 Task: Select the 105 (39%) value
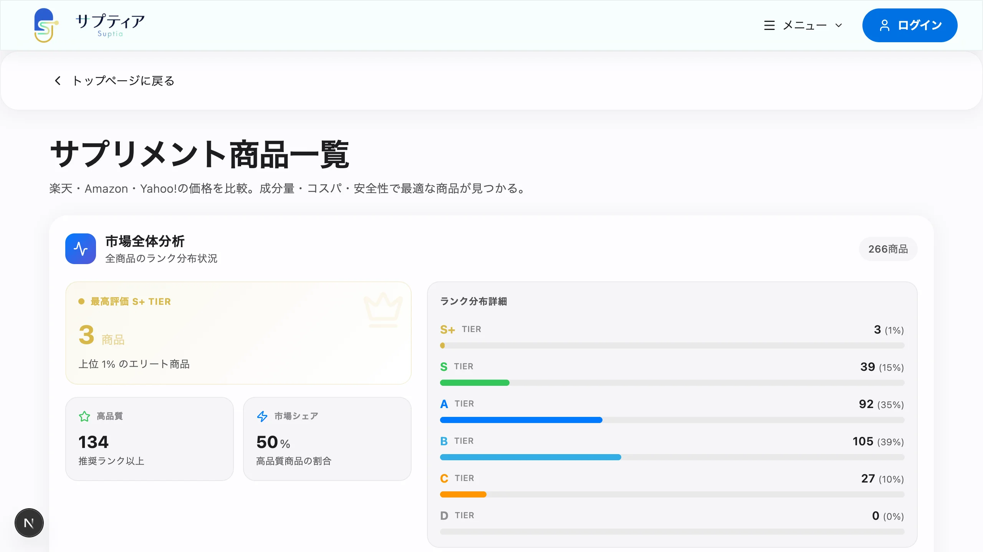point(878,441)
